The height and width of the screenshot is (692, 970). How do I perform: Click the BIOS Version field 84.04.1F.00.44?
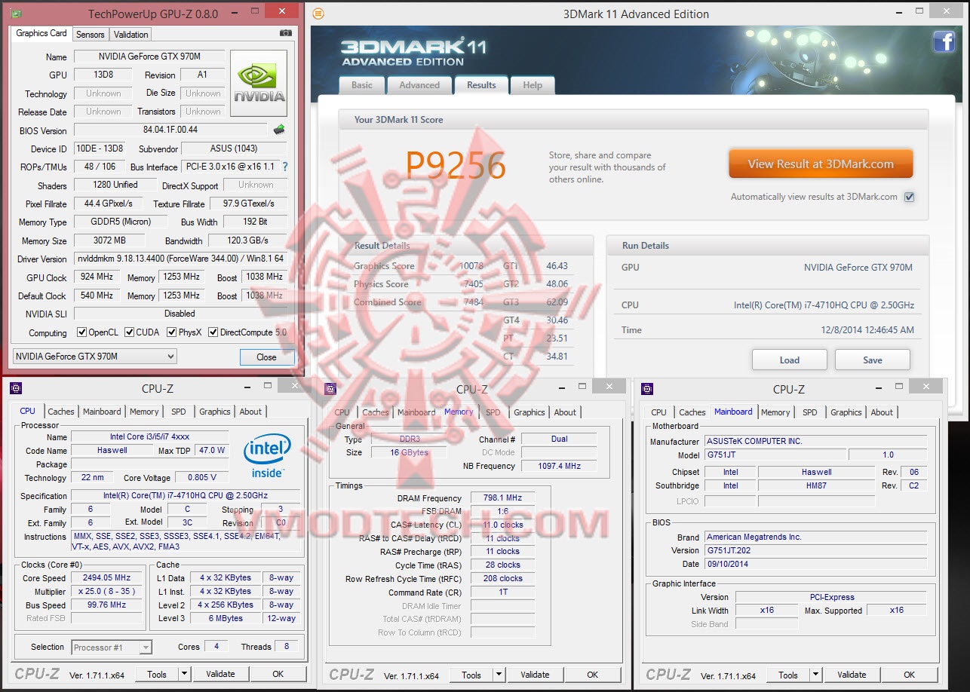[x=170, y=130]
